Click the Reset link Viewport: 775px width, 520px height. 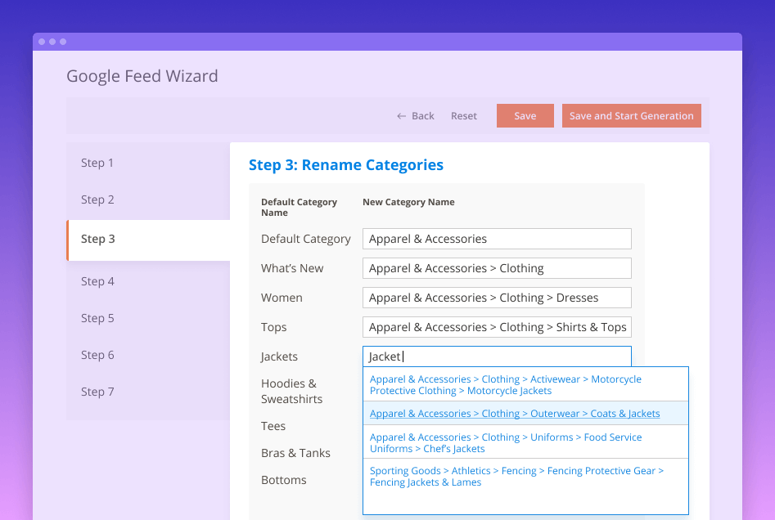click(463, 115)
